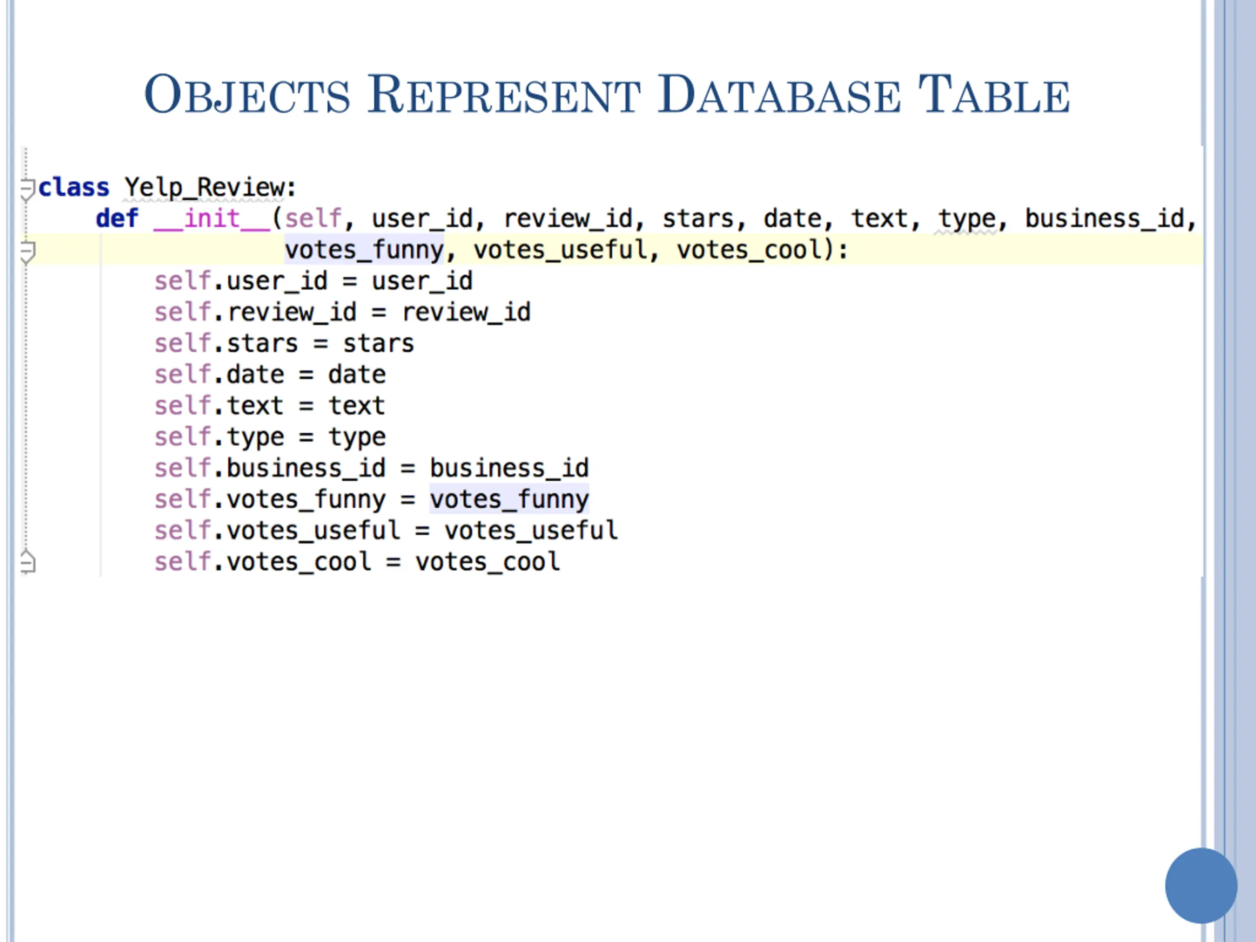Viewport: 1256px width, 942px height.
Task: Click self.business_id assignment line
Action: [x=371, y=469]
